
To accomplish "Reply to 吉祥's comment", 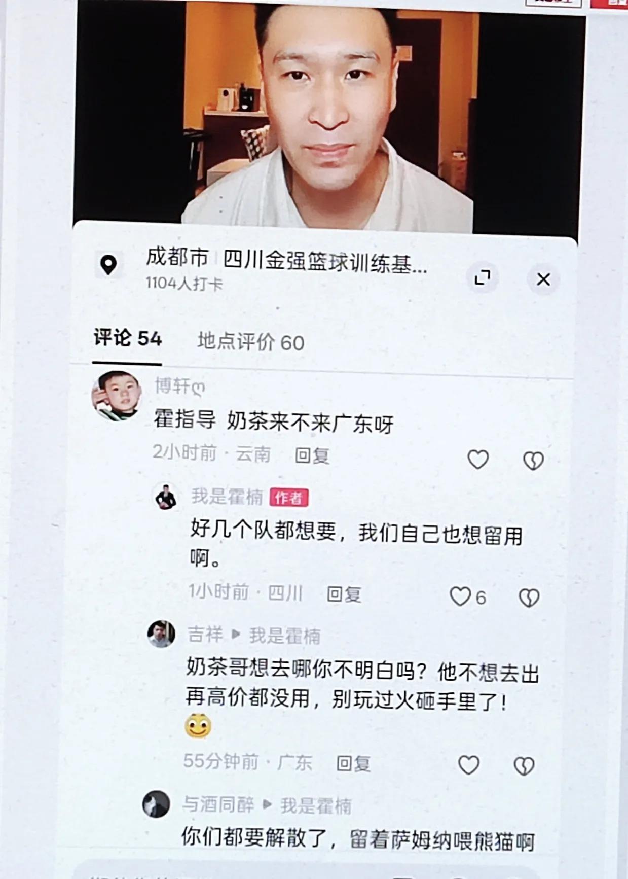I will click(353, 763).
